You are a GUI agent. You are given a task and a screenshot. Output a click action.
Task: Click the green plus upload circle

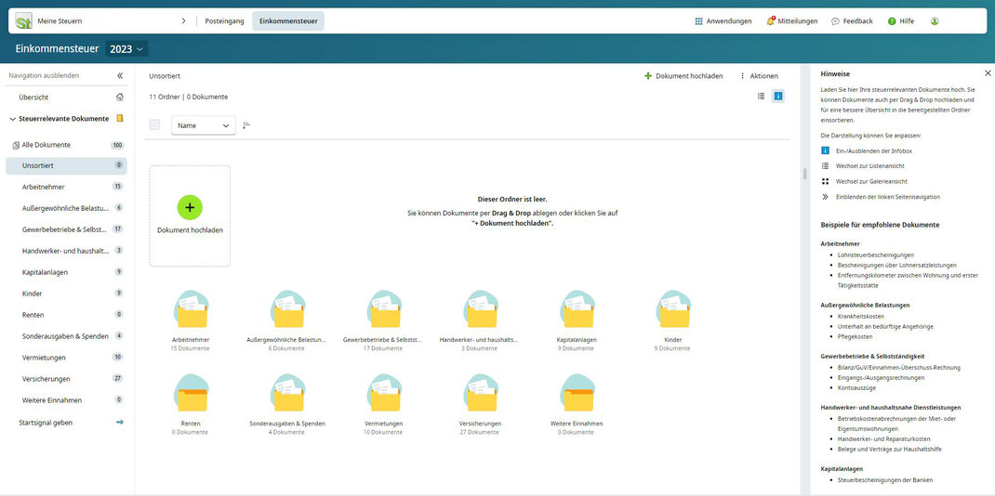click(190, 207)
